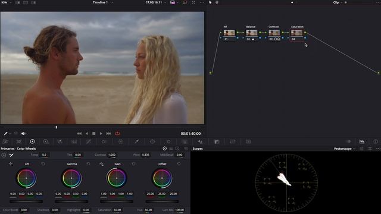Stop playback
Screen dimensions: 381x214
coord(94,133)
